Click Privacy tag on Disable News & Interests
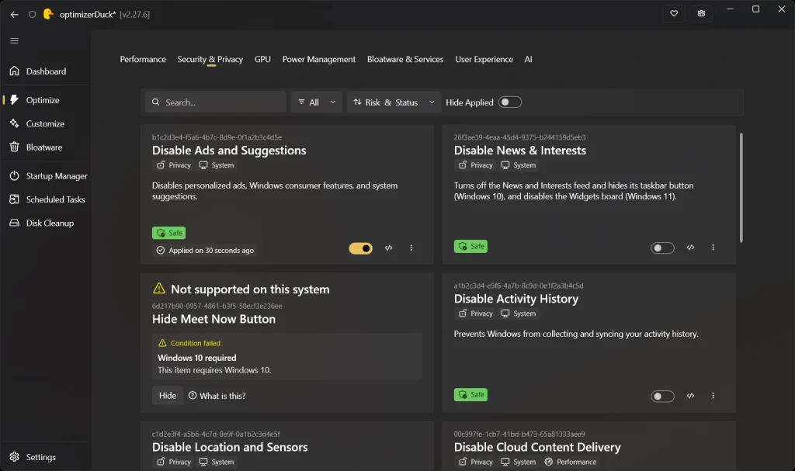The height and width of the screenshot is (471, 795). pos(476,165)
